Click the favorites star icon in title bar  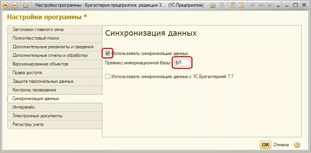[25, 5]
